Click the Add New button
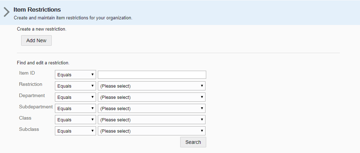360x153 pixels. [x=36, y=40]
